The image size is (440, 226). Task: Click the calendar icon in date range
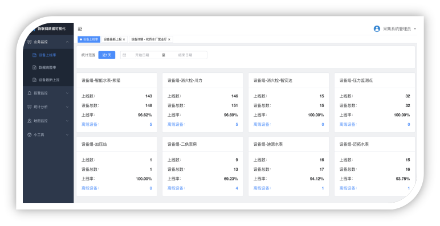click(124, 55)
